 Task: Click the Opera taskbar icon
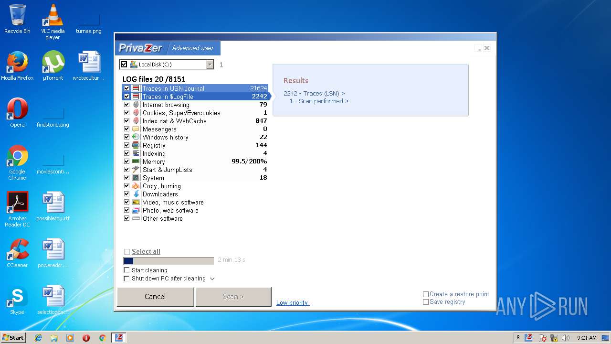pyautogui.click(x=86, y=338)
